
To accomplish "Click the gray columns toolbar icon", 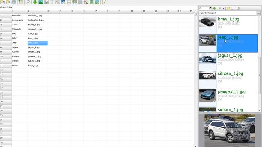I will [x=52, y=2].
